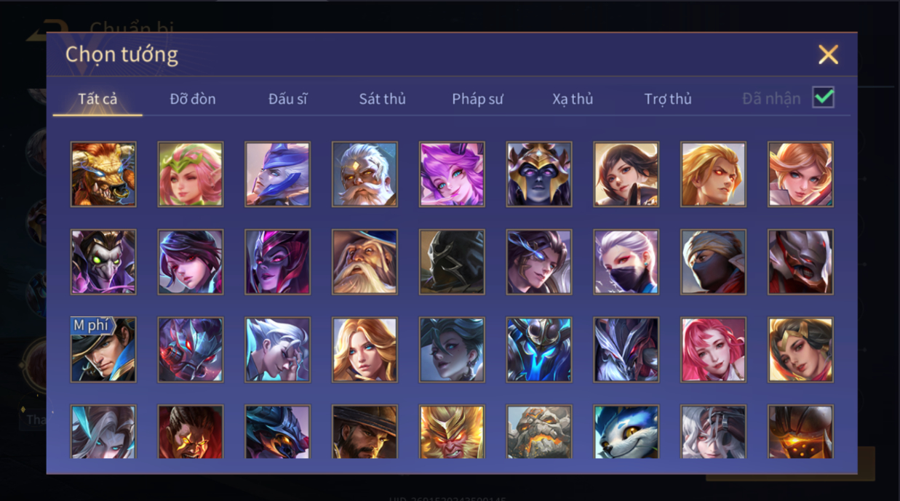The height and width of the screenshot is (501, 900).
Task: Open the Đấu sĩ tab
Action: (x=287, y=99)
